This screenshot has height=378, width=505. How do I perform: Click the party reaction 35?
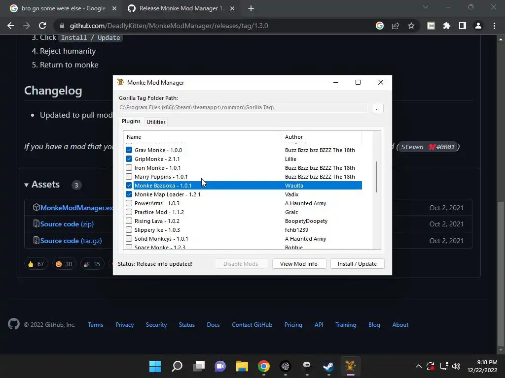(92, 264)
